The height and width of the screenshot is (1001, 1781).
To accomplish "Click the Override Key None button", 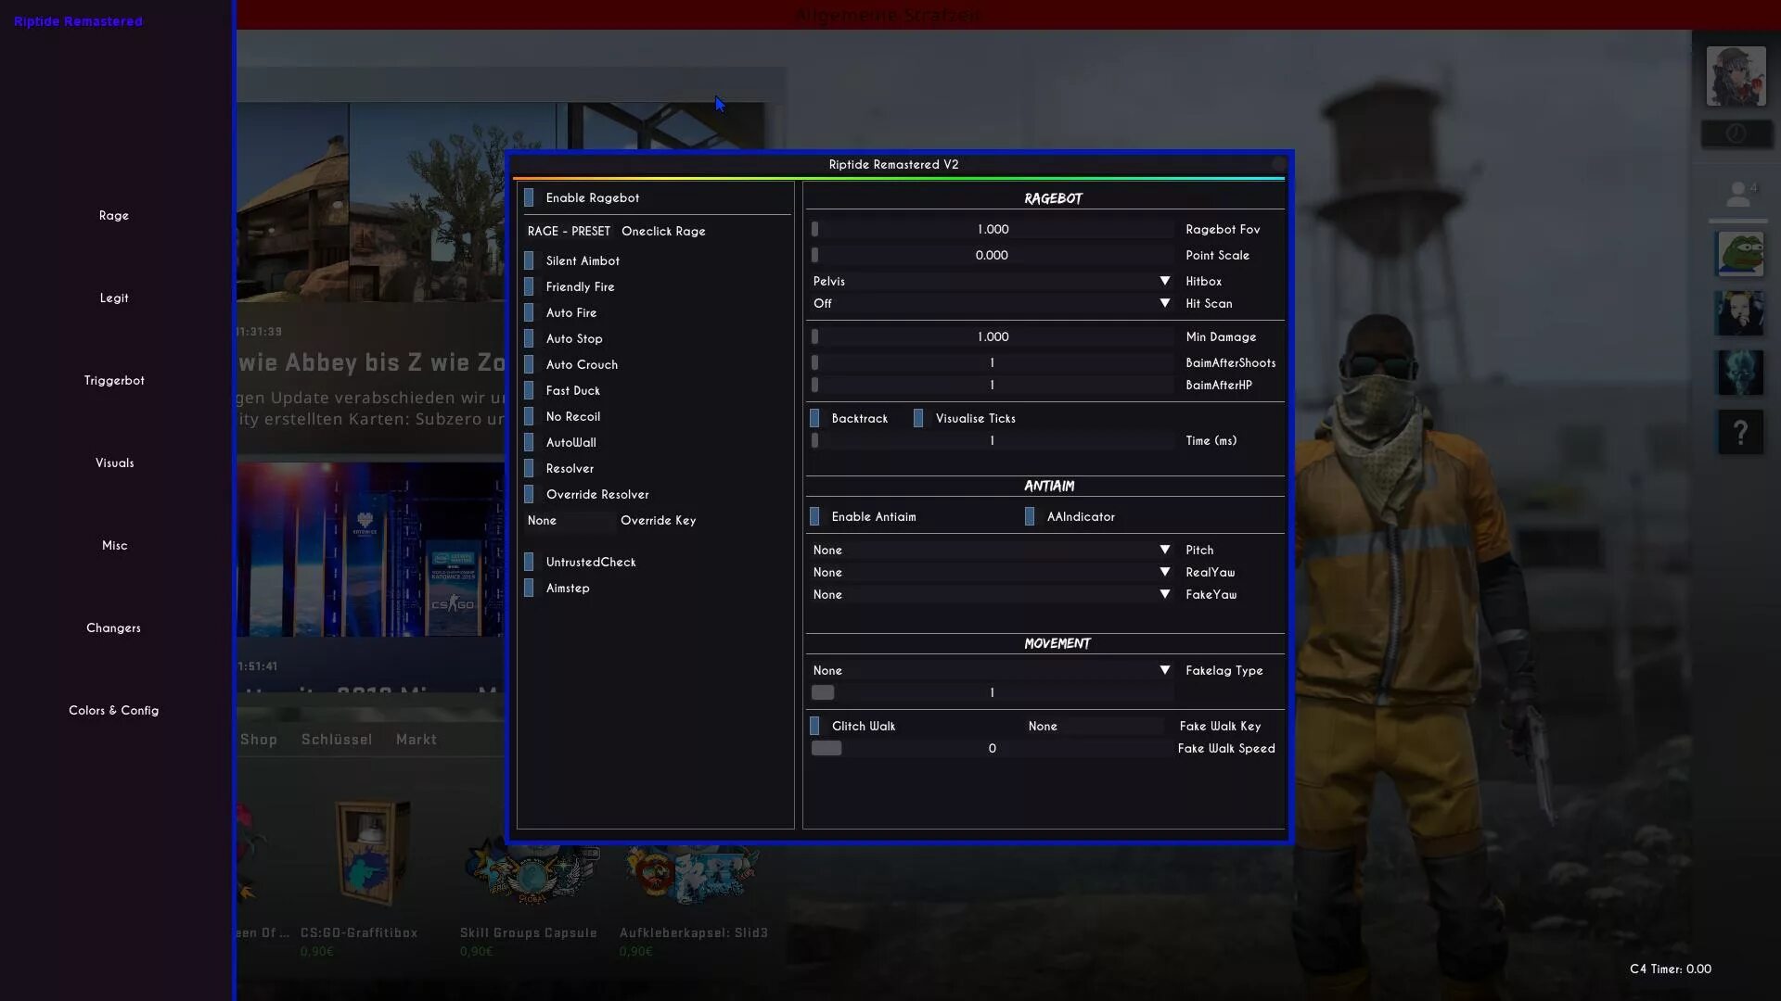I will pos(568,520).
